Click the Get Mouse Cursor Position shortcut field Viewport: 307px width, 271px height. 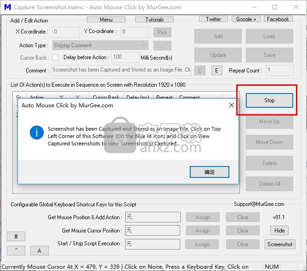(153, 231)
